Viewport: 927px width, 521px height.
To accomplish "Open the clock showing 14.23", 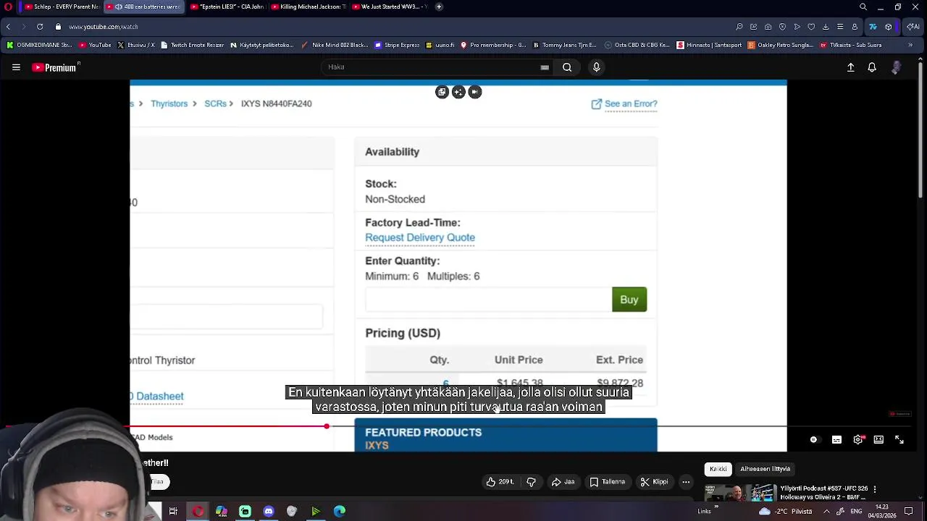I will (883, 511).
